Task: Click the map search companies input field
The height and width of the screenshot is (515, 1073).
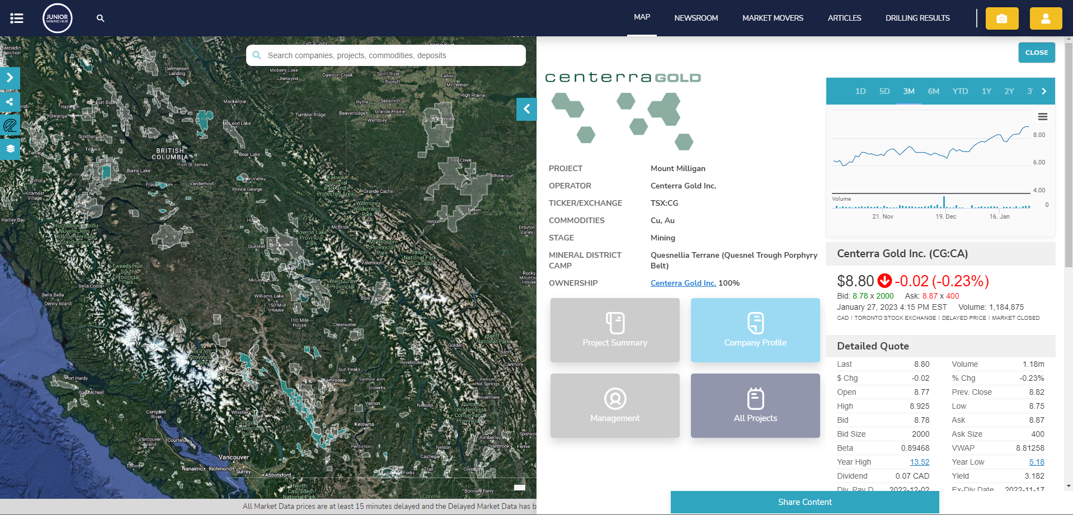Action: (x=392, y=55)
